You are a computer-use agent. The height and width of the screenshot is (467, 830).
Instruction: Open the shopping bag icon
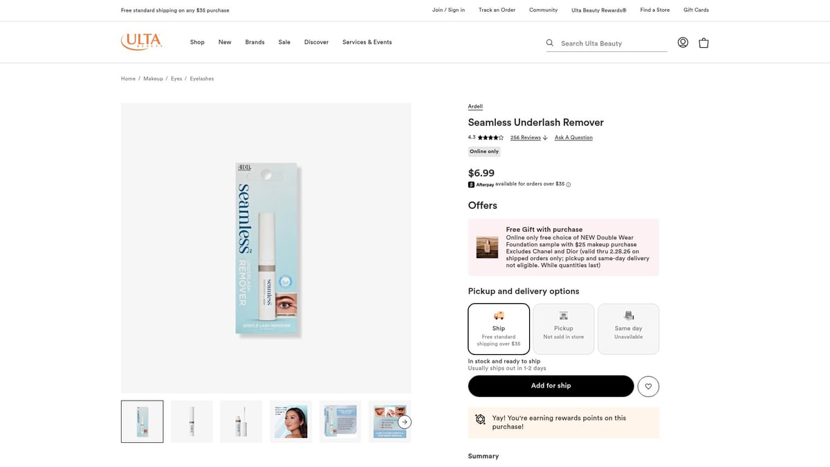pyautogui.click(x=703, y=43)
